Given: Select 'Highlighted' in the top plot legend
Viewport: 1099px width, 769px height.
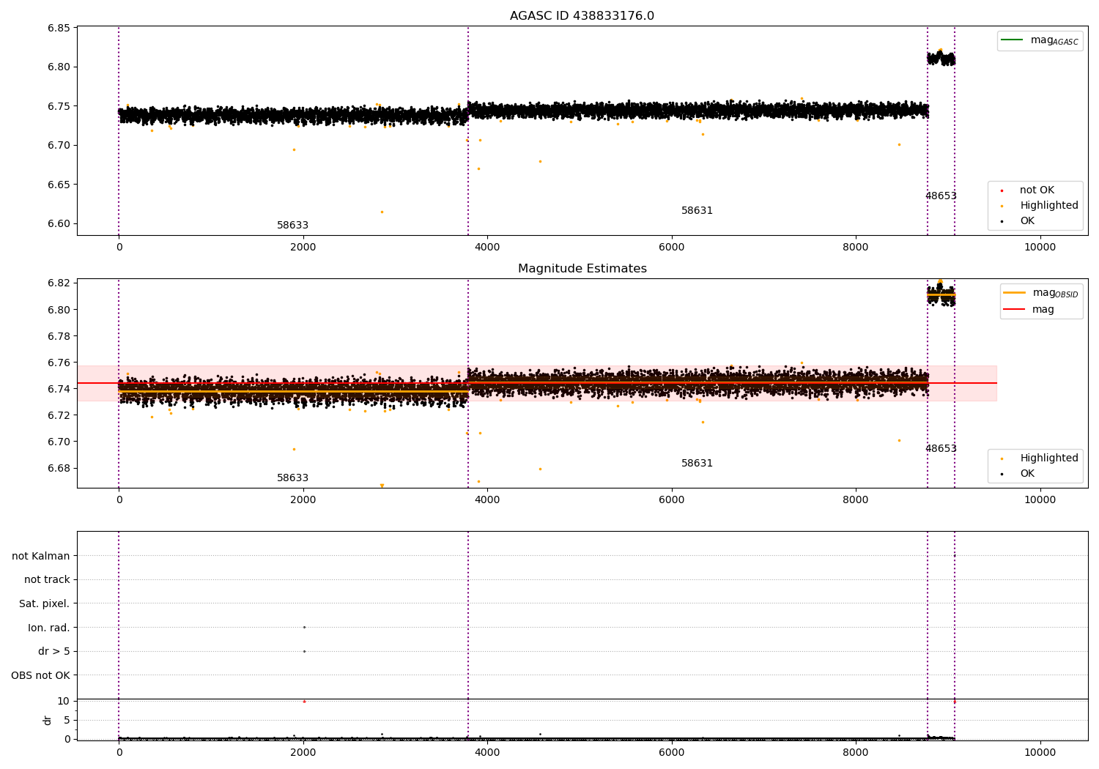Looking at the screenshot, I should tap(1048, 206).
